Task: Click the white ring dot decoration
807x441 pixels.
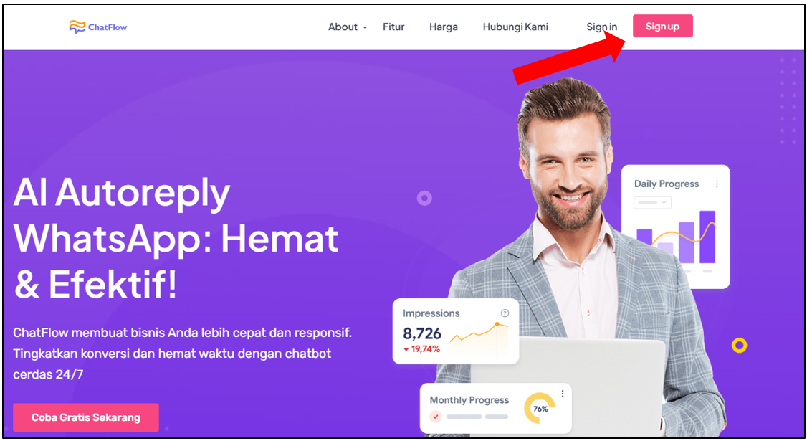Action: click(424, 198)
